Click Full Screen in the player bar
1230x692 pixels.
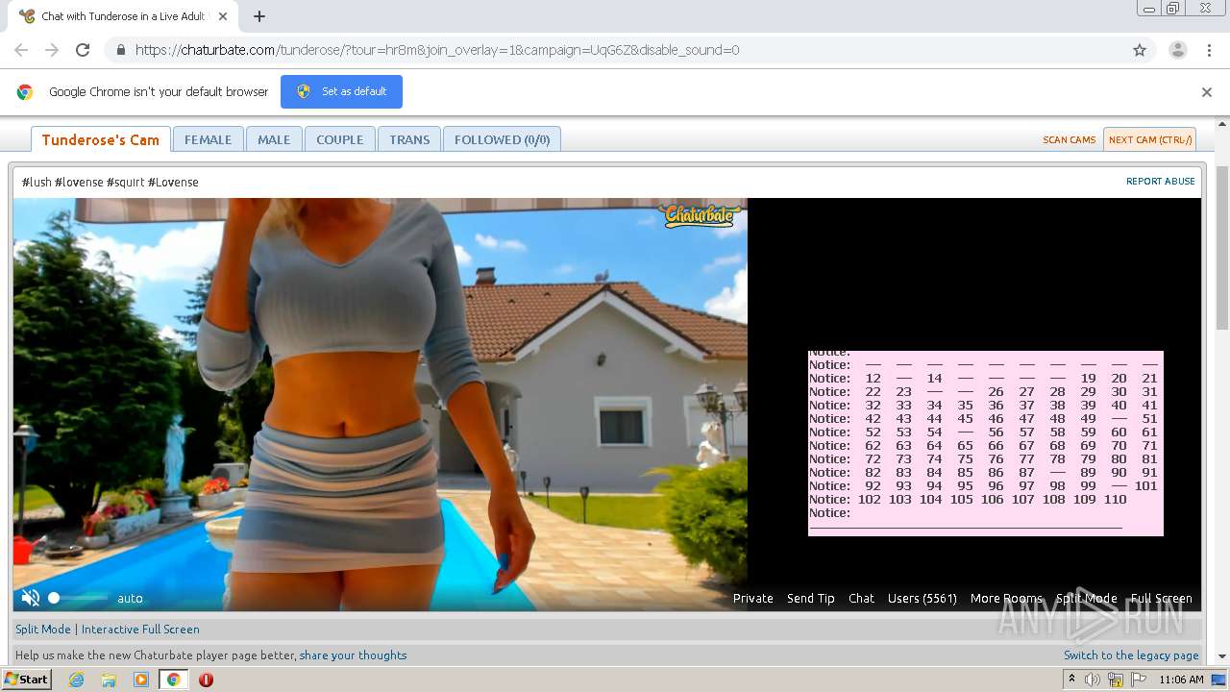[x=1162, y=598]
